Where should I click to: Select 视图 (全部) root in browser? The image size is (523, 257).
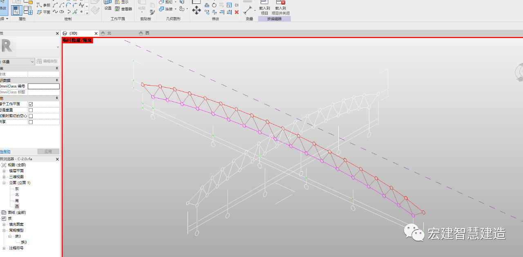17,165
